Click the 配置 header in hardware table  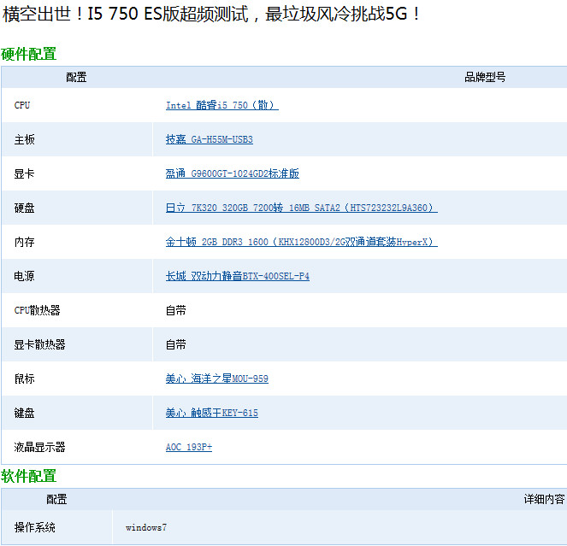pyautogui.click(x=76, y=77)
